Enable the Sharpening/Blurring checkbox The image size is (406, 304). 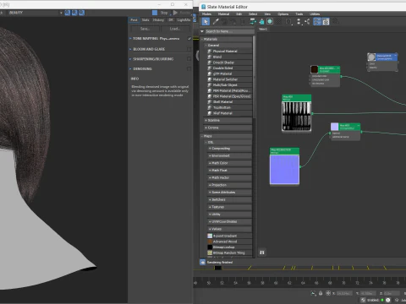[x=189, y=59]
